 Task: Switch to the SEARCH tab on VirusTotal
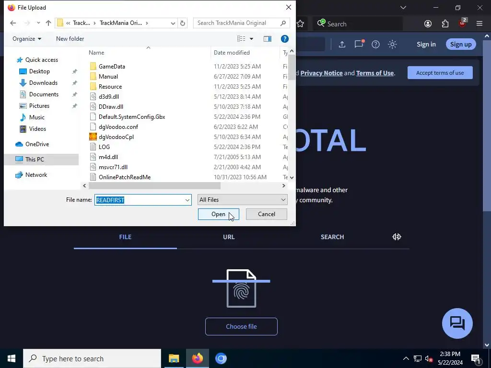click(x=332, y=237)
